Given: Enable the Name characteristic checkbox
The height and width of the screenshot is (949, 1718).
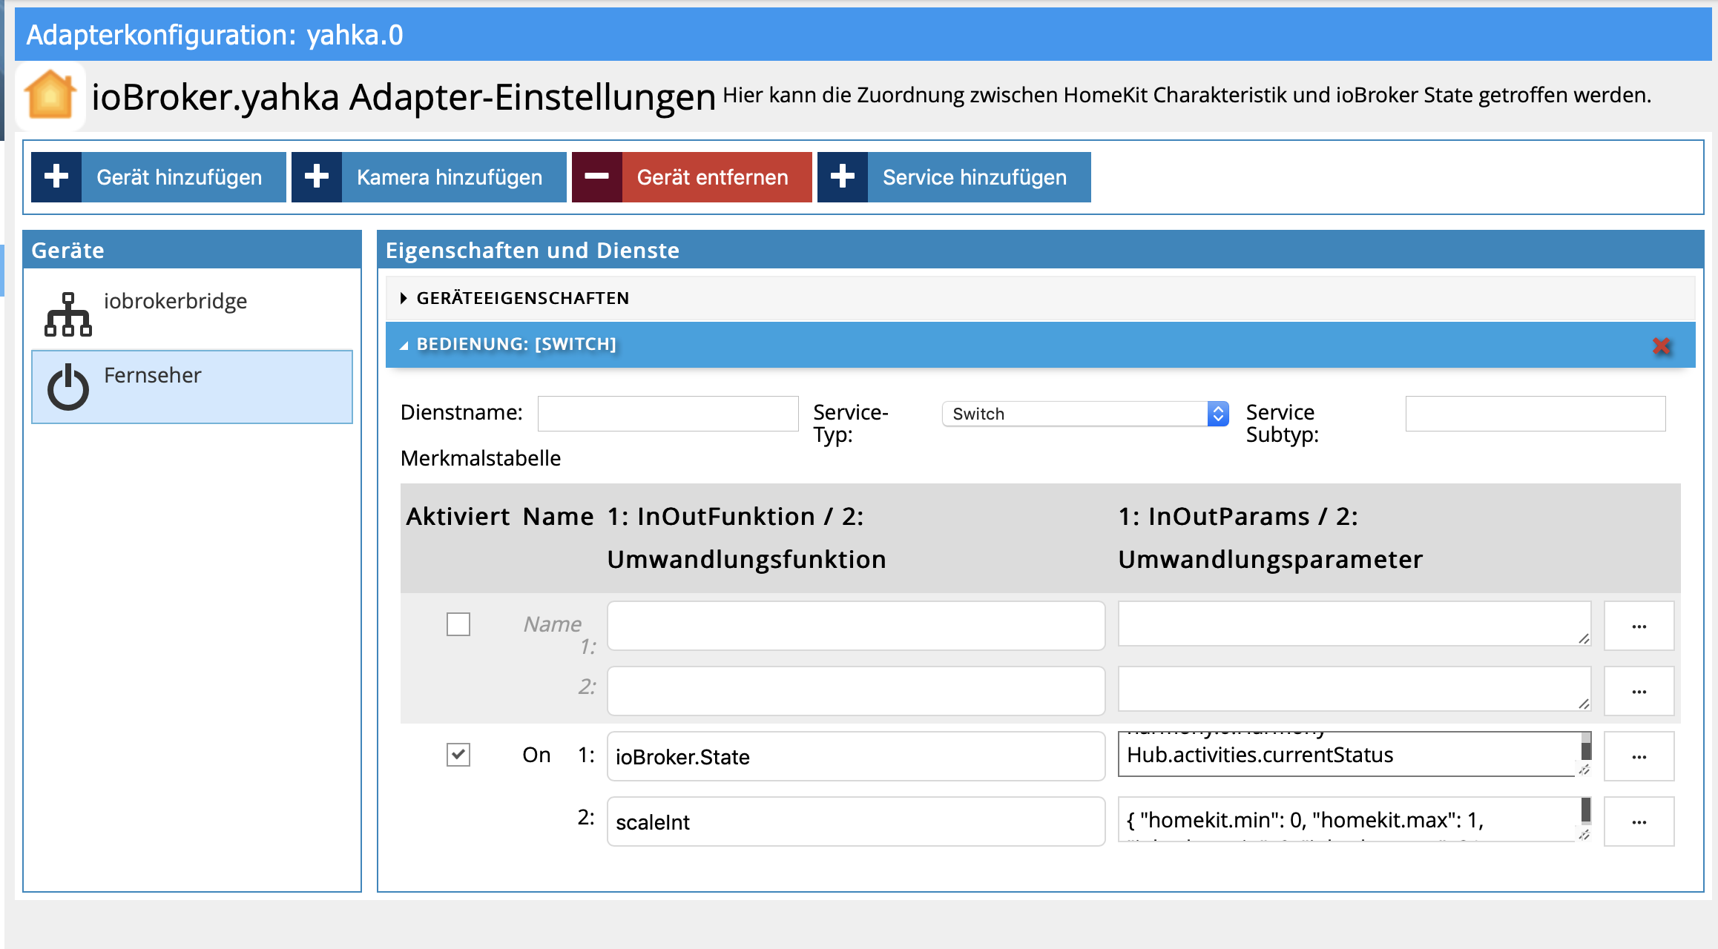Looking at the screenshot, I should click(458, 624).
